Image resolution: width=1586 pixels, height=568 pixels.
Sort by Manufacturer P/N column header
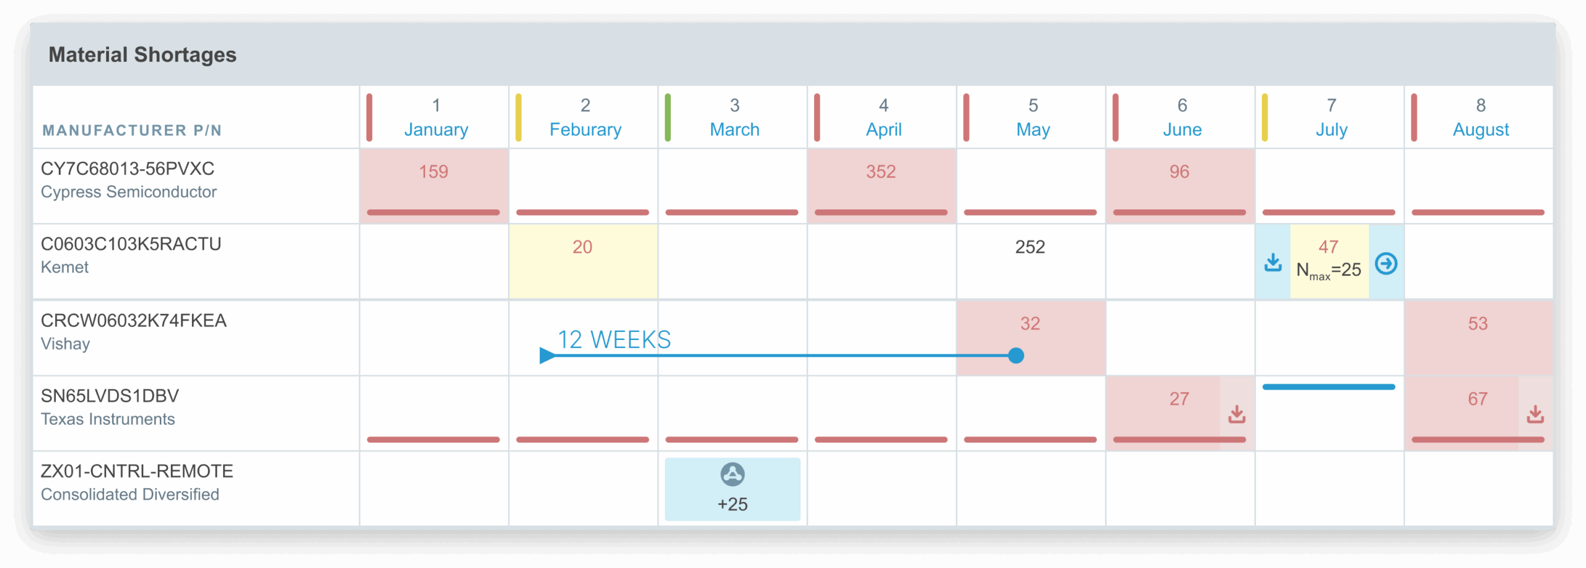(132, 130)
